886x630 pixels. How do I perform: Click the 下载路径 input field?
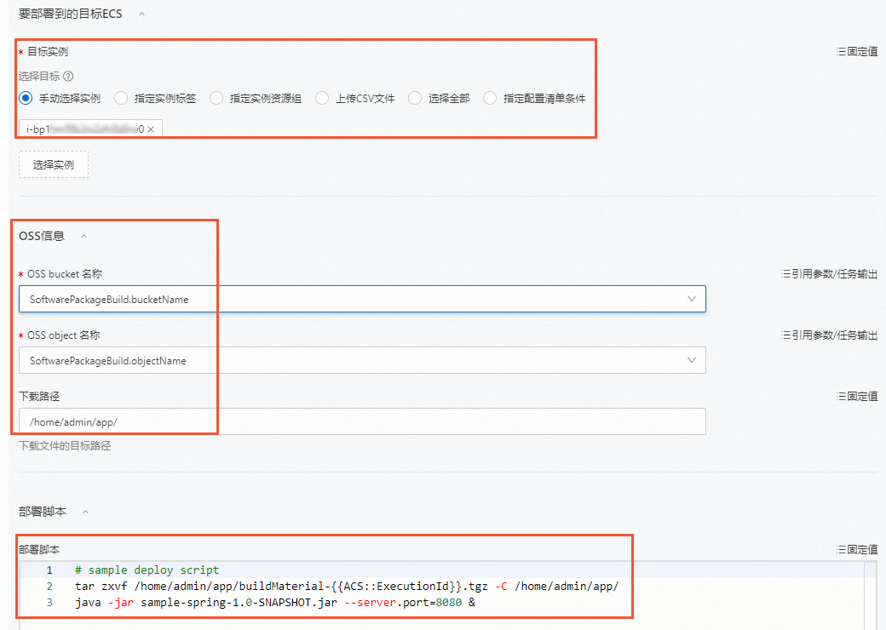tap(362, 421)
